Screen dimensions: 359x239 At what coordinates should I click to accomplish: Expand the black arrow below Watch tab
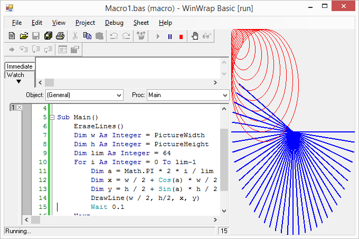[x=18, y=82]
